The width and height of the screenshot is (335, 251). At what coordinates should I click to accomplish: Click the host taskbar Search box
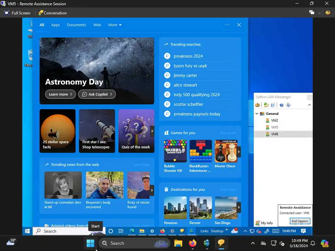click(134, 243)
